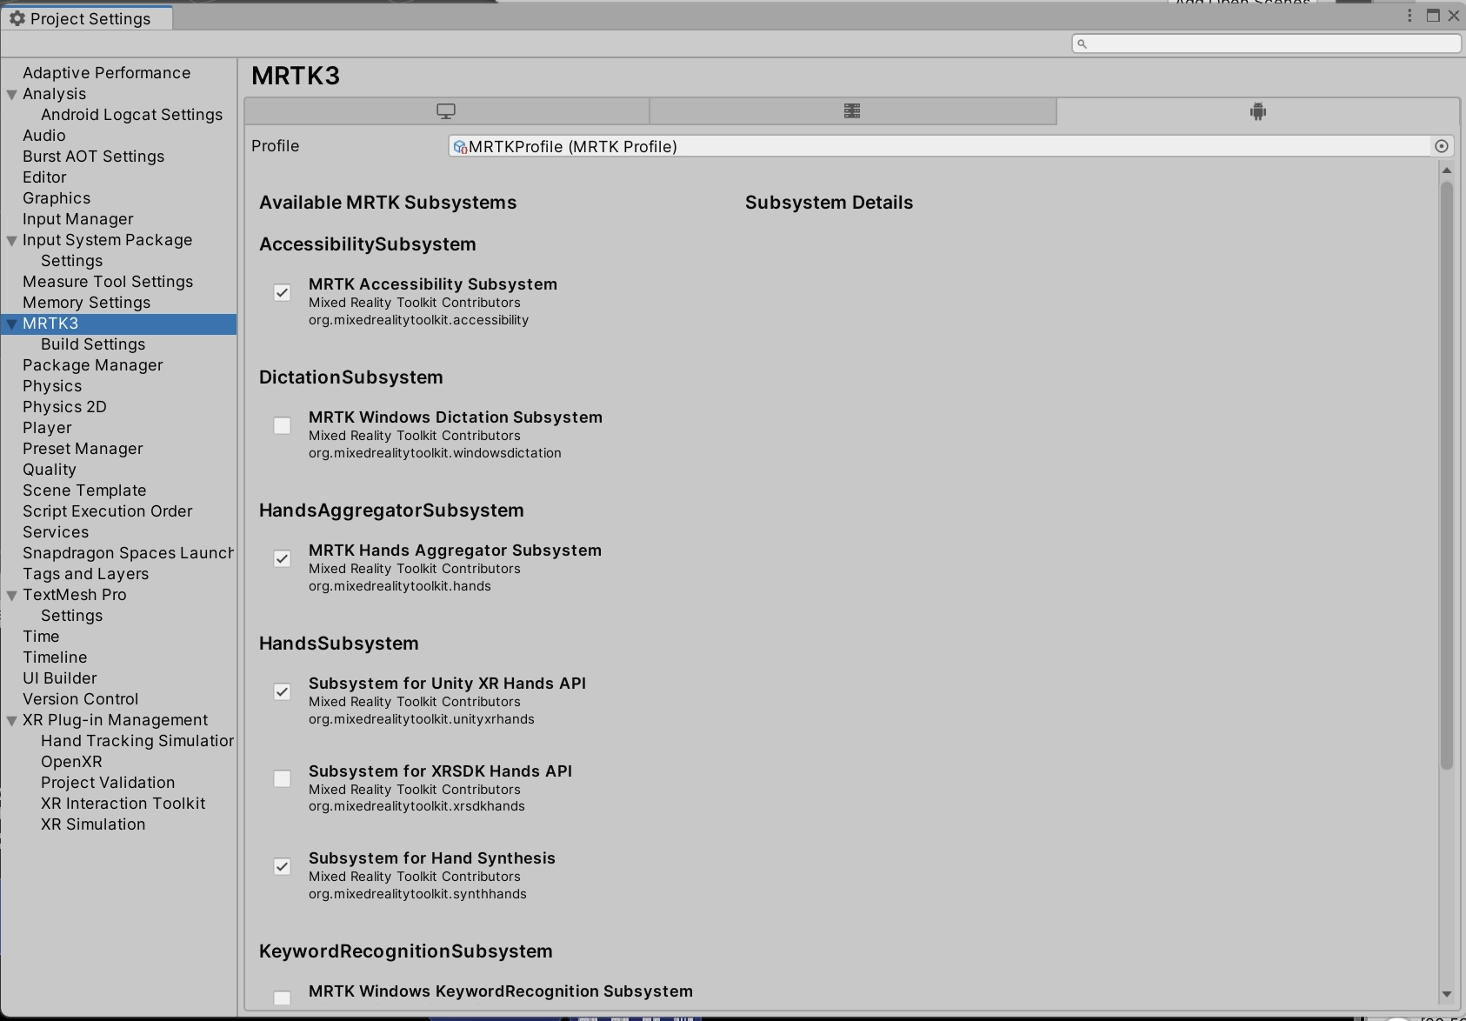Select XR Interaction Toolkit settings
This screenshot has height=1021, width=1466.
[118, 804]
